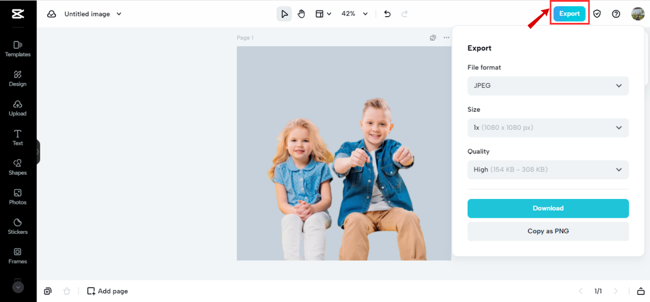Click the Export button
Viewport: 650px width, 302px height.
click(569, 14)
